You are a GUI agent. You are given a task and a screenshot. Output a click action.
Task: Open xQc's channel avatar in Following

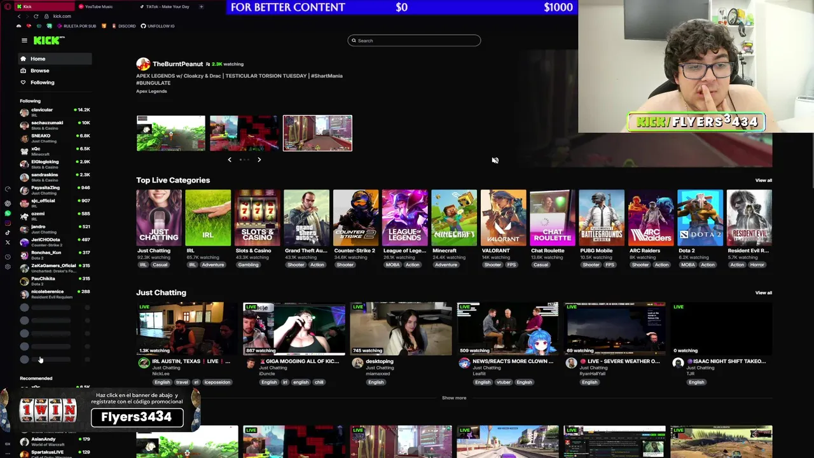pos(24,151)
